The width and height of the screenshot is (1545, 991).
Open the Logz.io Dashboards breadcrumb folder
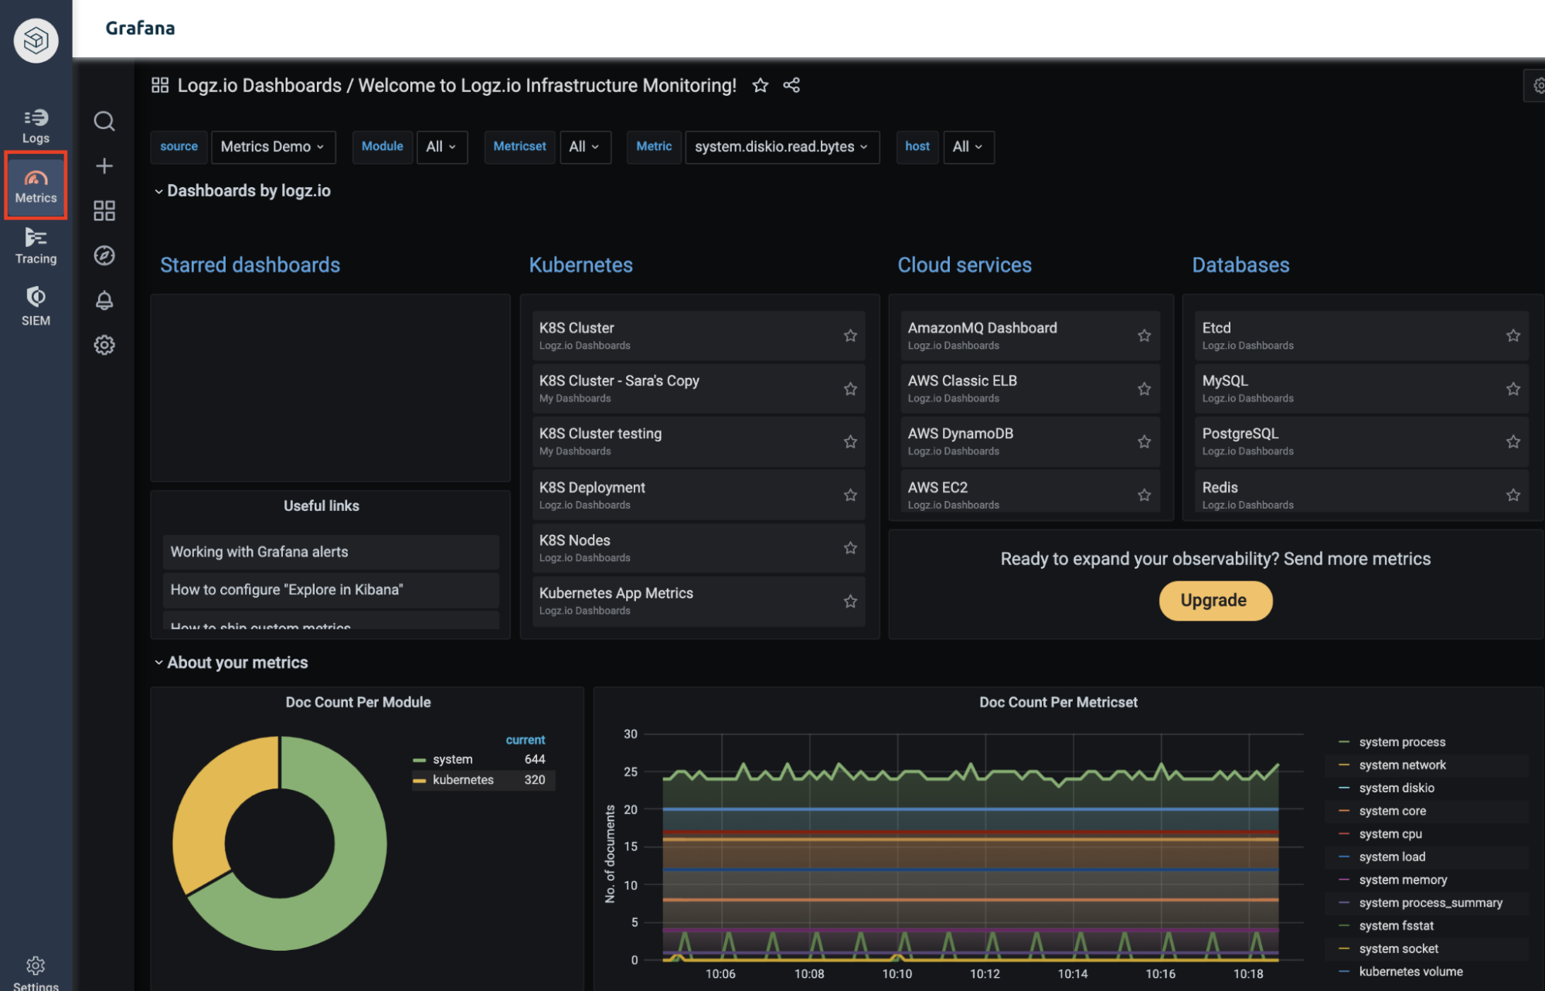point(259,85)
